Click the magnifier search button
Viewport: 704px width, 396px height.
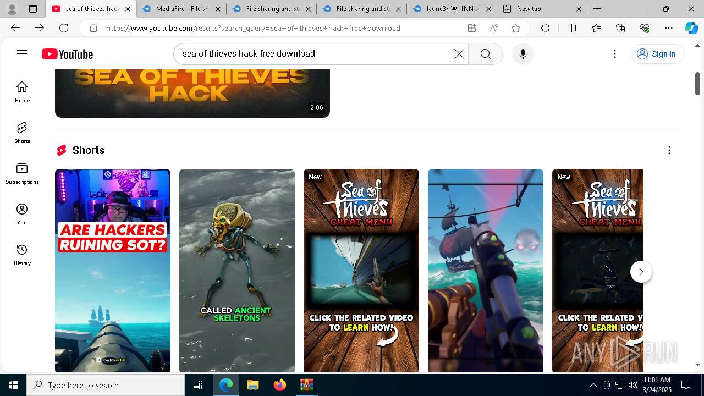pyautogui.click(x=485, y=53)
